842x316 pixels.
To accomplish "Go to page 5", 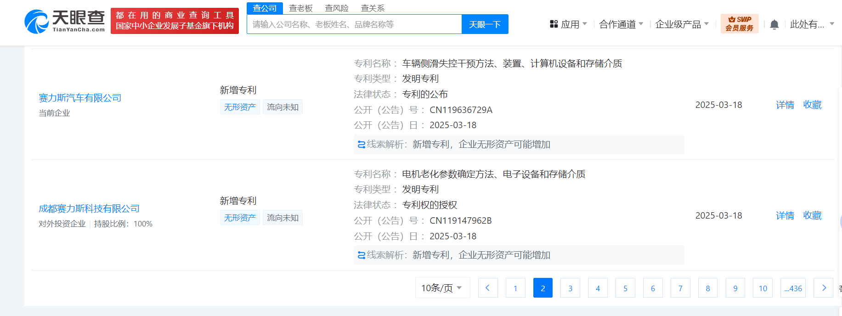I will (x=625, y=288).
